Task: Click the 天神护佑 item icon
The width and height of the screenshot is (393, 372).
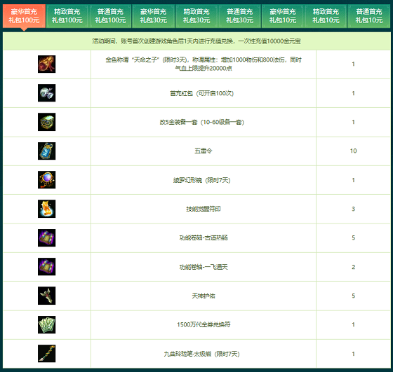Action: click(x=46, y=296)
